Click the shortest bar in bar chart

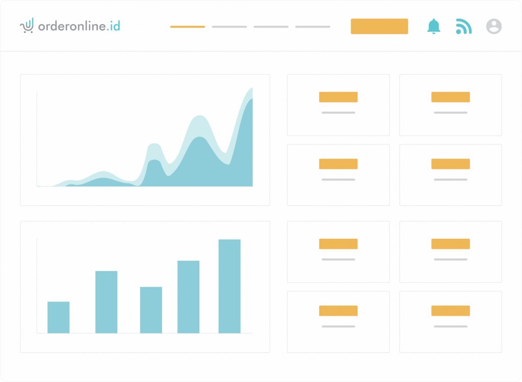coord(59,317)
